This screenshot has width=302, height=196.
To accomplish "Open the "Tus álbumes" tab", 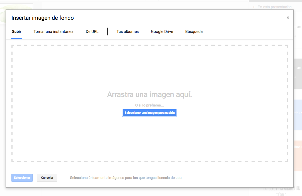I will [127, 32].
